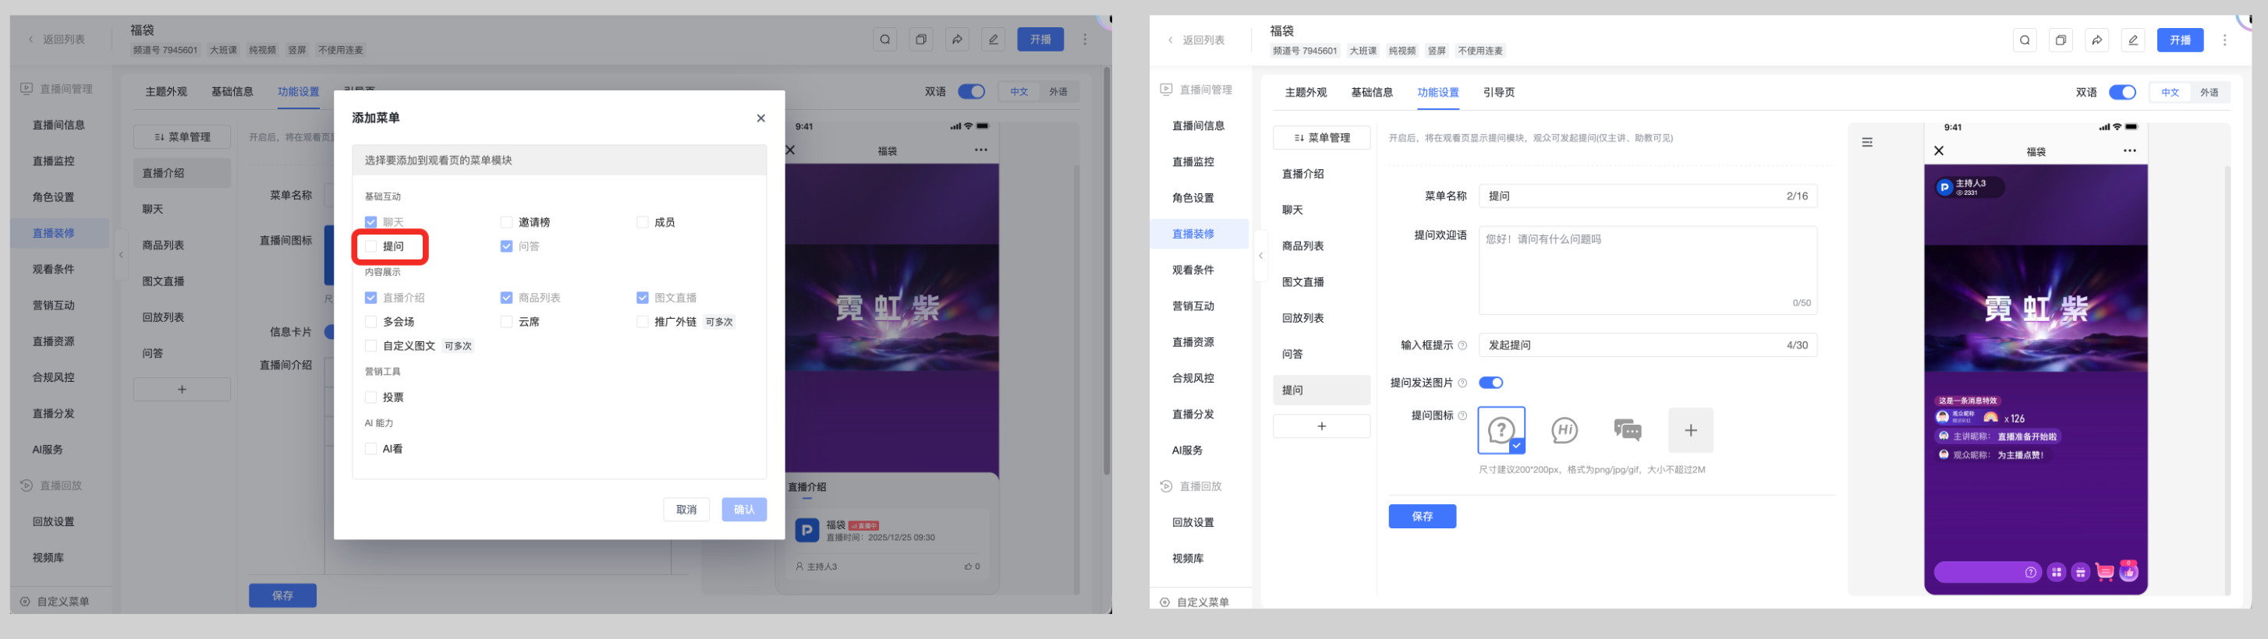
Task: Open the three-dot menu in right phone preview
Action: click(x=2129, y=151)
